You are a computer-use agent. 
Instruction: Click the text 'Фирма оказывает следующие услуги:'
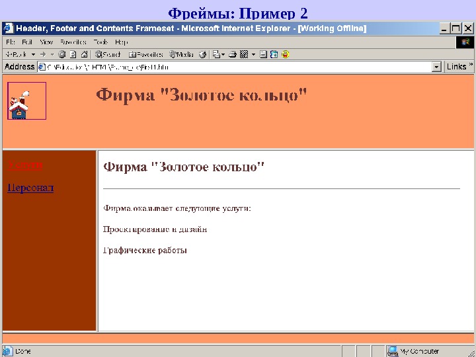point(177,208)
